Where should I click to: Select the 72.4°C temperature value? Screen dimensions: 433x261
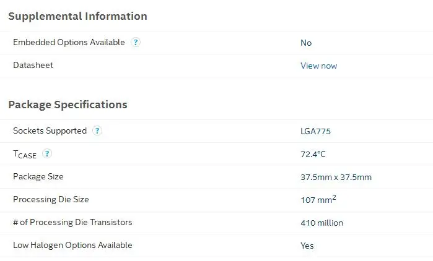[x=313, y=154]
